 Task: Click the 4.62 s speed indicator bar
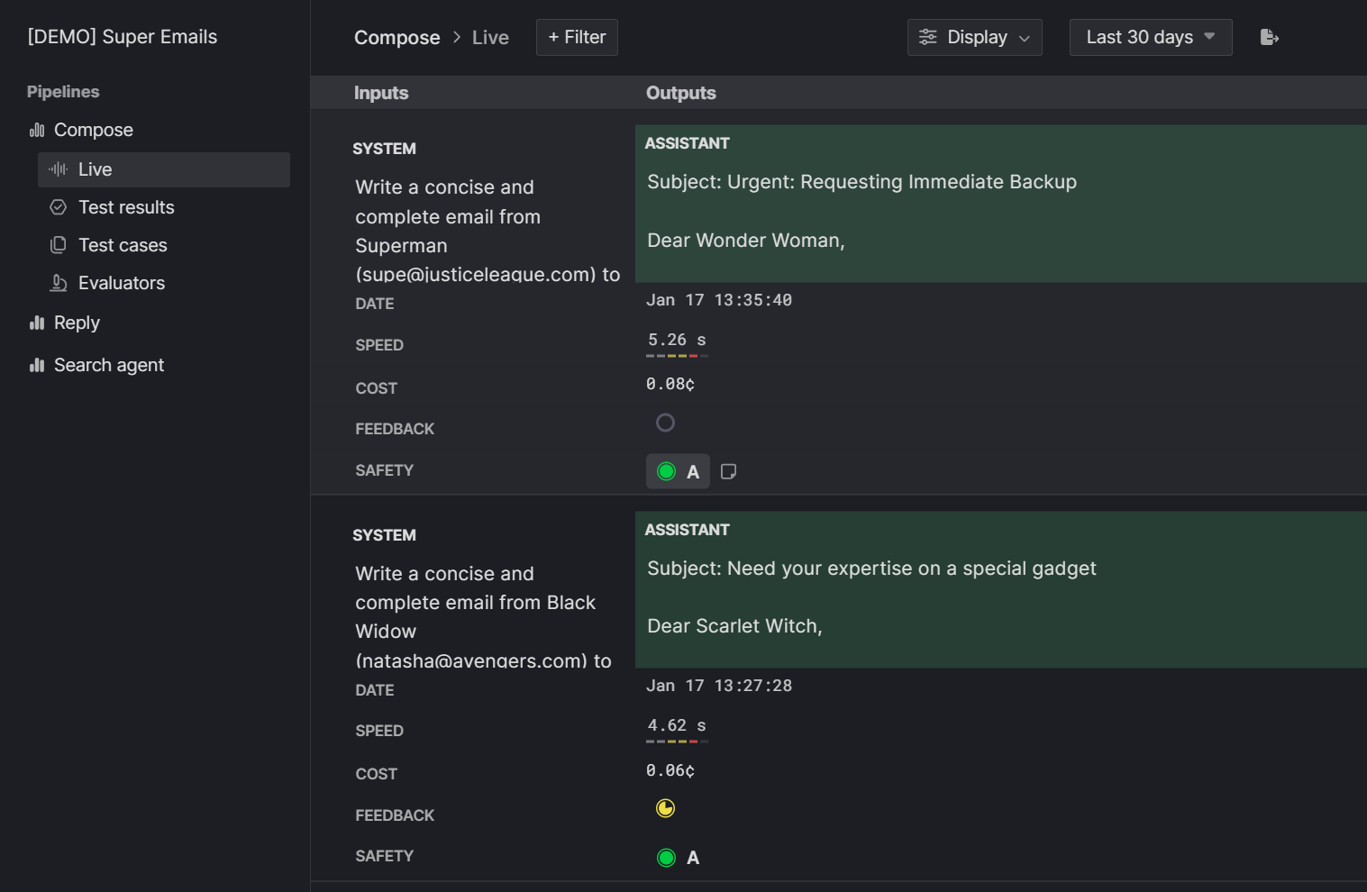coord(677,742)
